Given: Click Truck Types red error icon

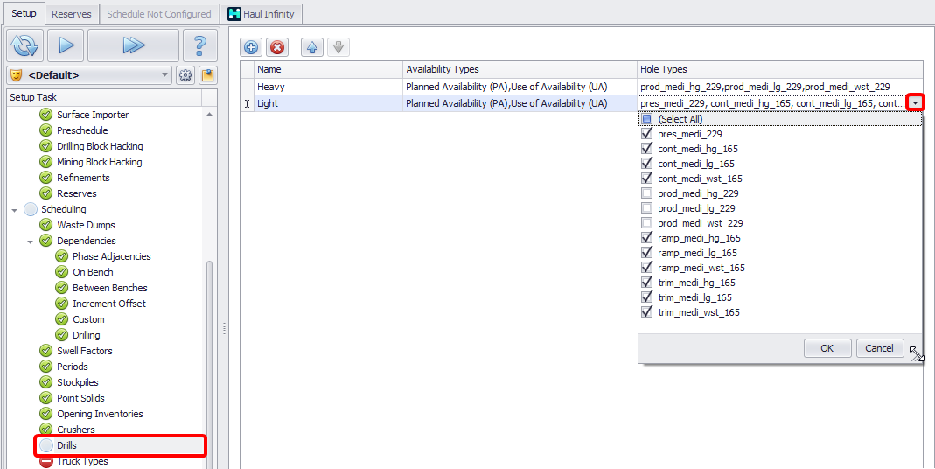Looking at the screenshot, I should pos(45,461).
